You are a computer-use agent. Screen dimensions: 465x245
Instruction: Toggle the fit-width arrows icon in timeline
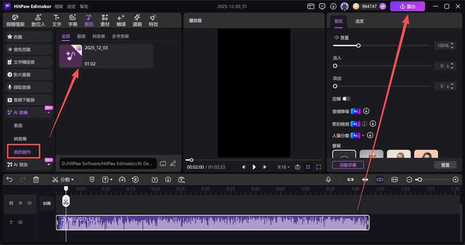click(x=395, y=180)
